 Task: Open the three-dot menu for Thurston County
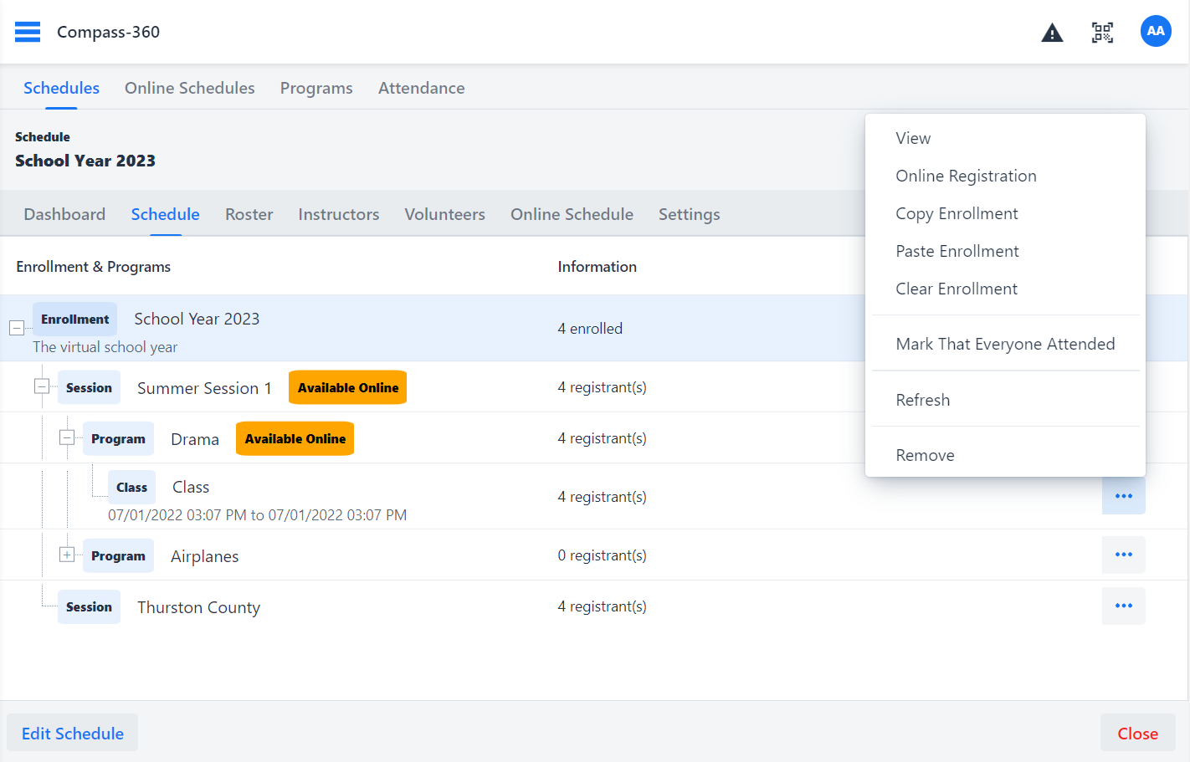(x=1123, y=606)
